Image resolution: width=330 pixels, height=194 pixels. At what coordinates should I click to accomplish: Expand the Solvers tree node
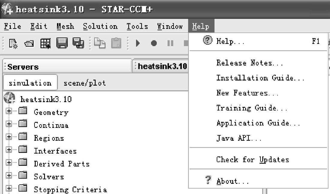(9, 175)
